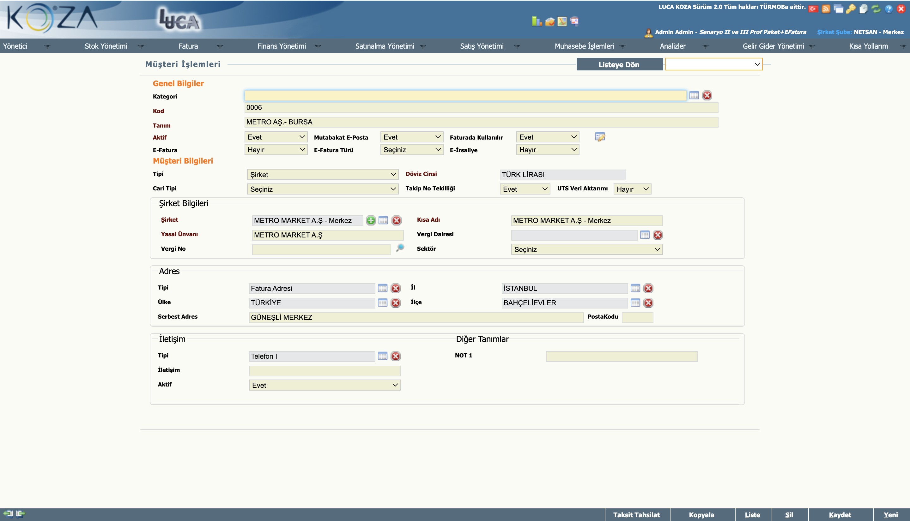Click the Turkish flag language icon

coord(813,9)
